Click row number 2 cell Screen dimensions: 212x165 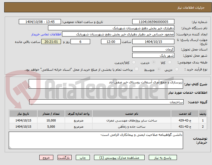[x=203, y=127]
